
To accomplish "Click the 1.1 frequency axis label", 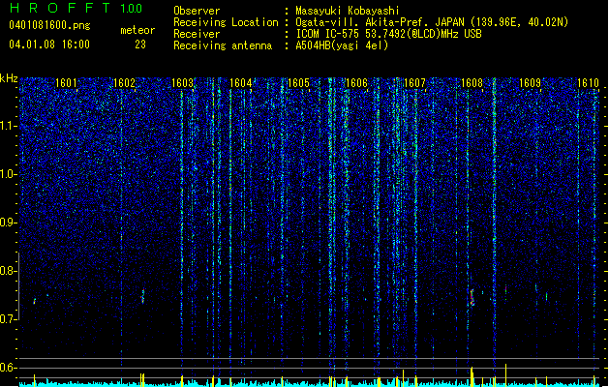I will pos(9,126).
